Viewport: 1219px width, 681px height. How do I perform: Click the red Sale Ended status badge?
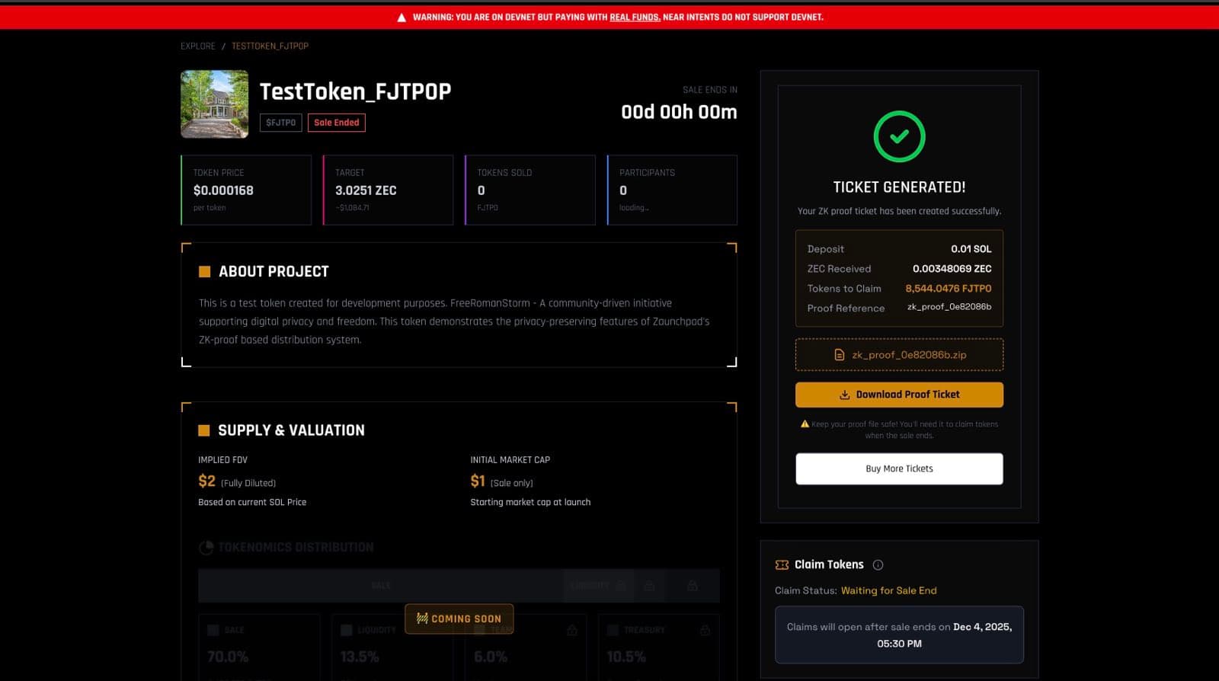(336, 123)
